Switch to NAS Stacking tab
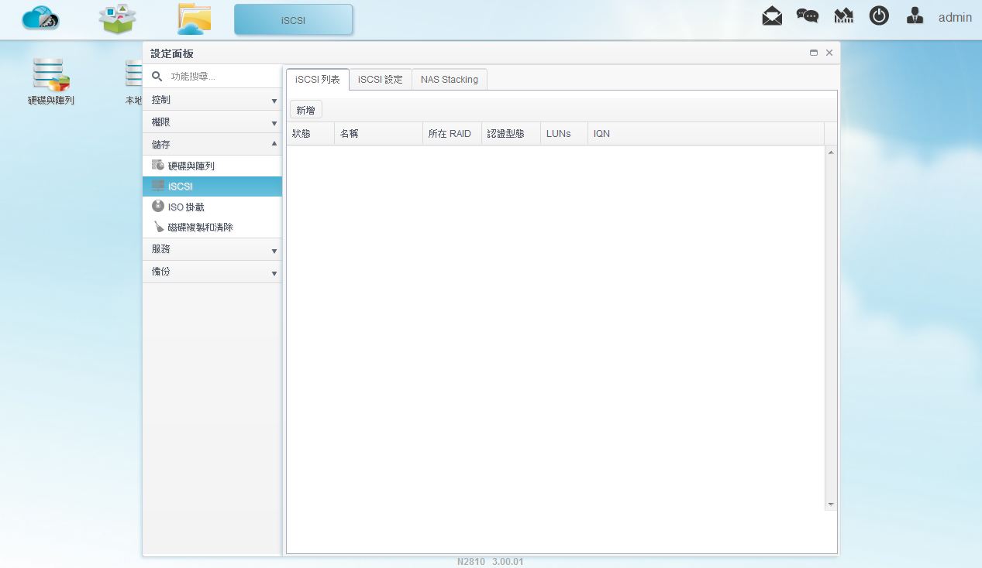 pos(450,80)
